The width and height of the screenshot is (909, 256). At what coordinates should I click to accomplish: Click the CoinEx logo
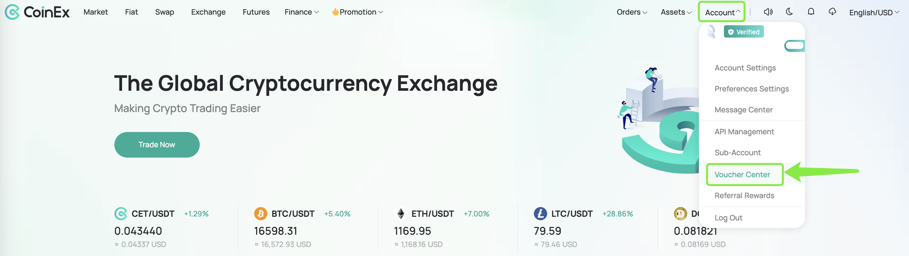37,12
